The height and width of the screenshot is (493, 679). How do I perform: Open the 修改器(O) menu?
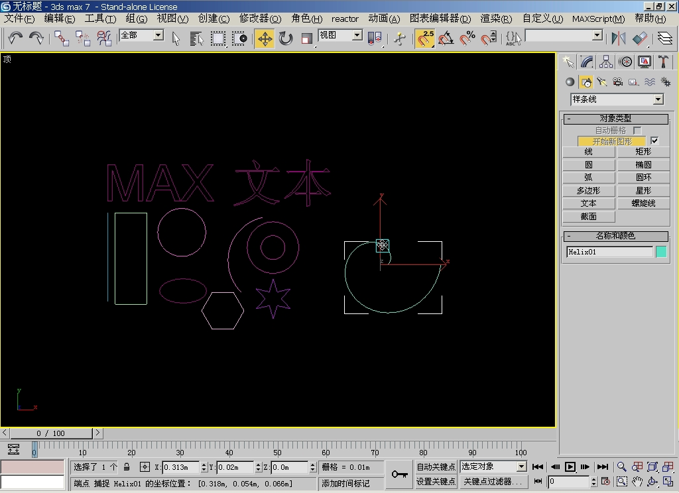coord(260,19)
